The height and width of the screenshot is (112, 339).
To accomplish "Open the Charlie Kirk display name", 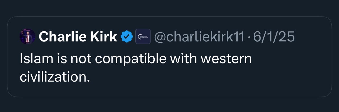I will 78,37.
